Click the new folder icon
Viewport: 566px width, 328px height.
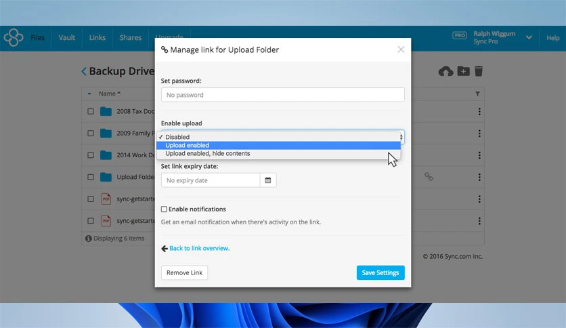click(464, 71)
